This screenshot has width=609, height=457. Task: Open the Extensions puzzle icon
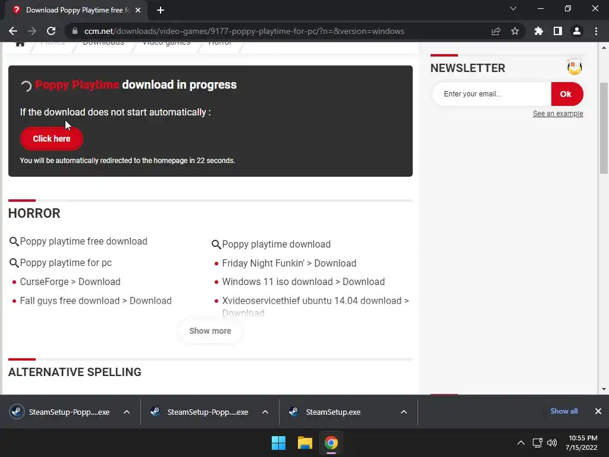pos(539,31)
